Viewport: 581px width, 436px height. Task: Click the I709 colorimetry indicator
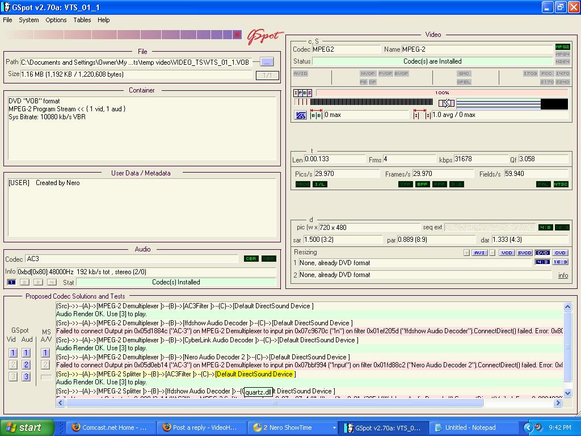click(531, 73)
